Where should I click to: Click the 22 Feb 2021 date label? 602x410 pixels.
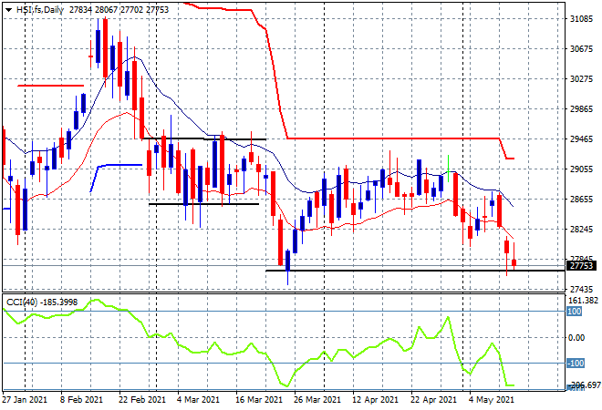142,400
